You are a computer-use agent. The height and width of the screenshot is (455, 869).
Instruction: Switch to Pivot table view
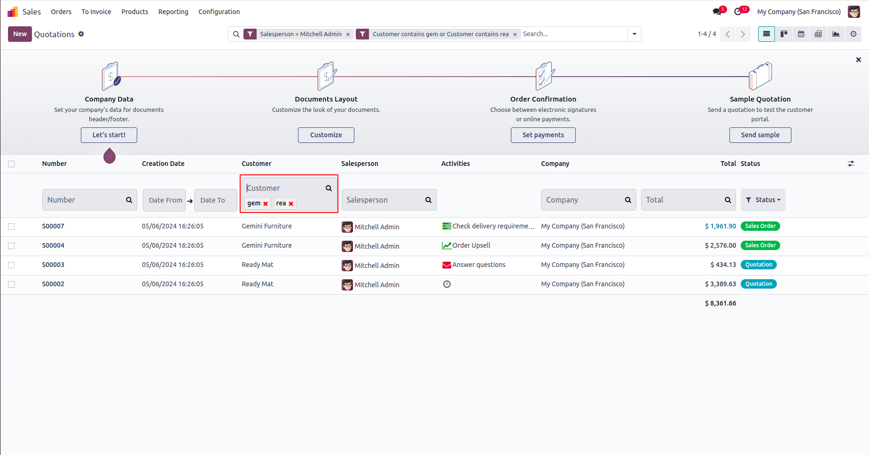818,34
